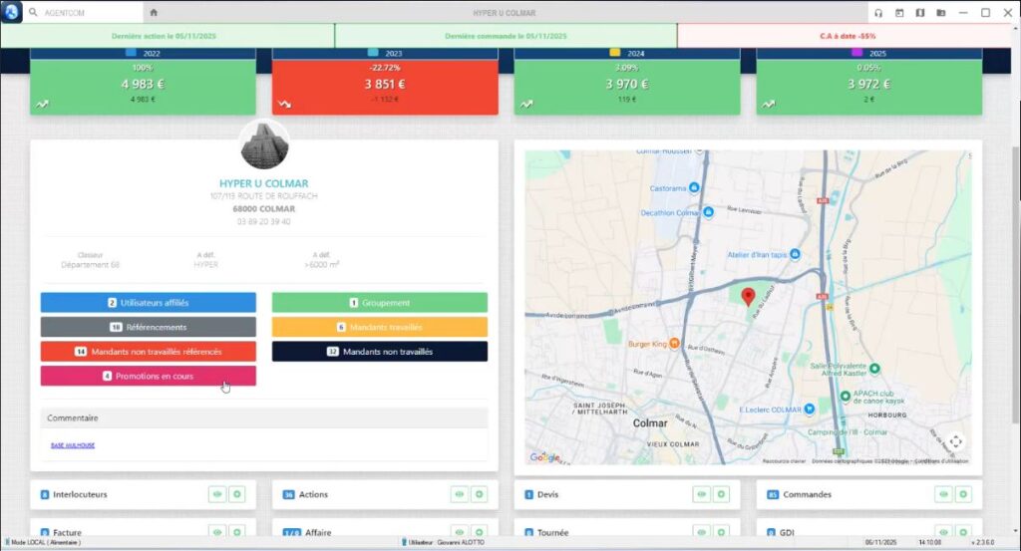Open Promotions en cours

point(148,377)
